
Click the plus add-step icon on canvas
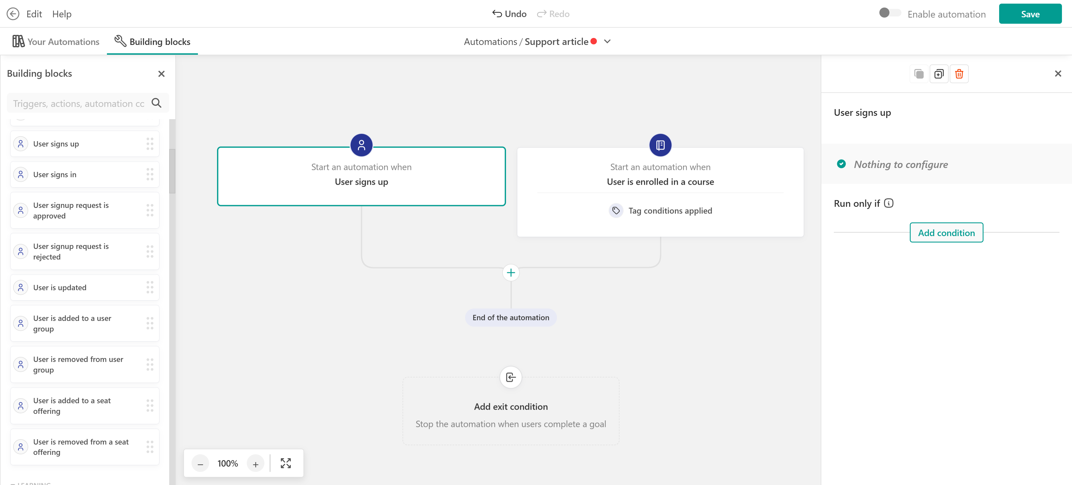point(511,273)
